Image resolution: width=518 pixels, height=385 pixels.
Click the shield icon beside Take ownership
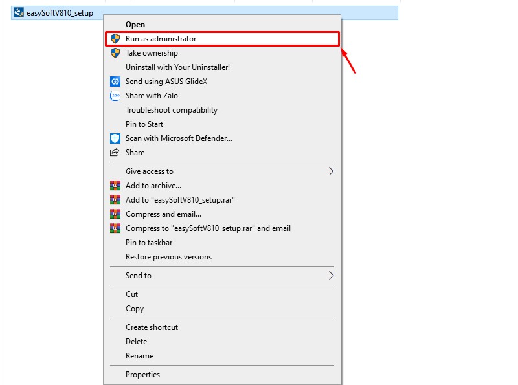point(115,53)
